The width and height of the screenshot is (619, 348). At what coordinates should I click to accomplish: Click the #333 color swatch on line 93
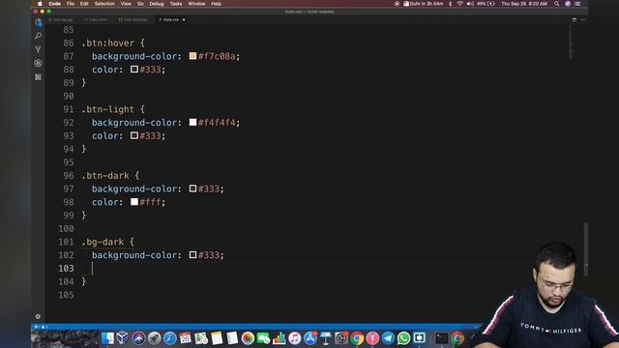[x=134, y=135]
